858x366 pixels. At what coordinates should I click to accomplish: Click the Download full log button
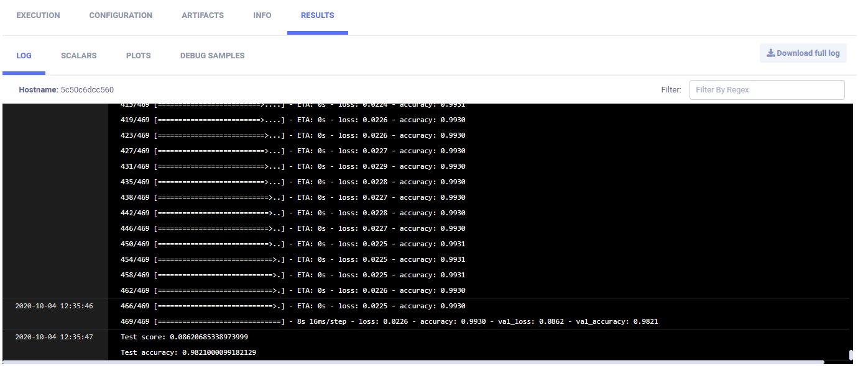[x=803, y=53]
